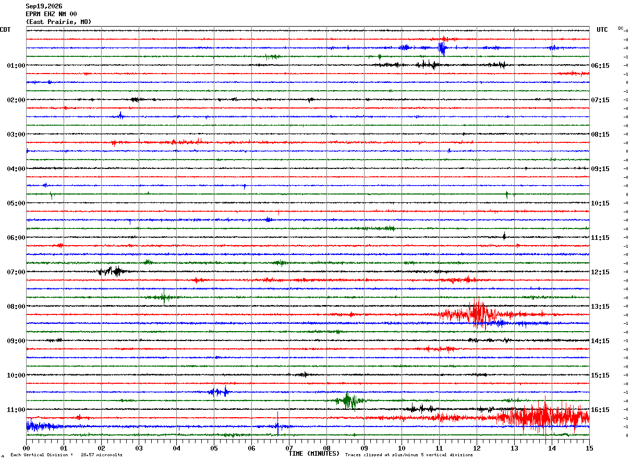Click the green burst near minute 8.5
Screen dimensions: 631x462
349,401
